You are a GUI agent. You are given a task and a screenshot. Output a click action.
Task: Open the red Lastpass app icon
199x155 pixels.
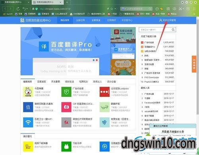coord(105,92)
